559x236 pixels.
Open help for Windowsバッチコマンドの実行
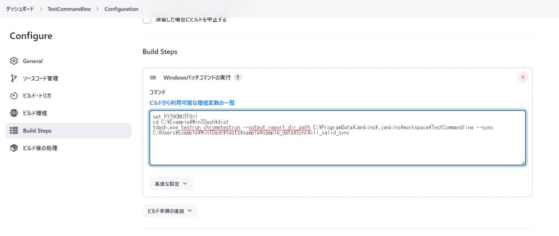[x=237, y=77]
